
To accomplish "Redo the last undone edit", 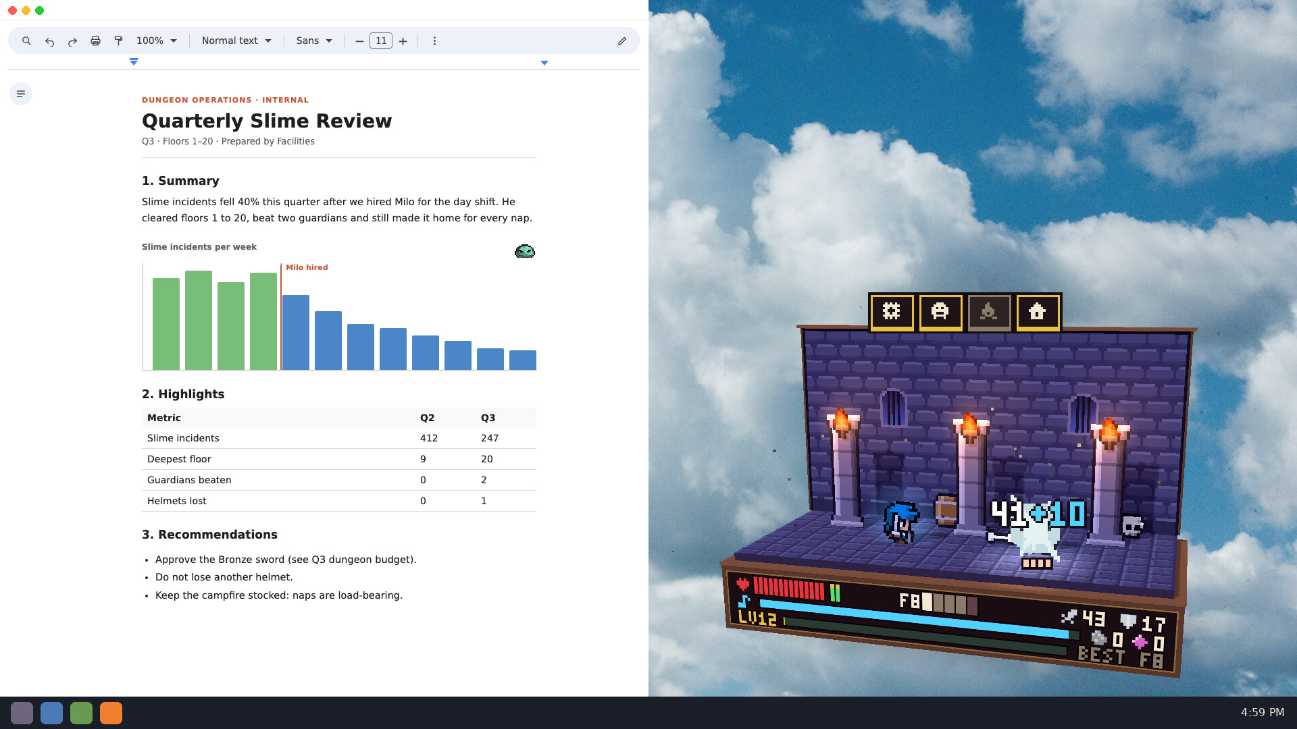I will point(72,41).
